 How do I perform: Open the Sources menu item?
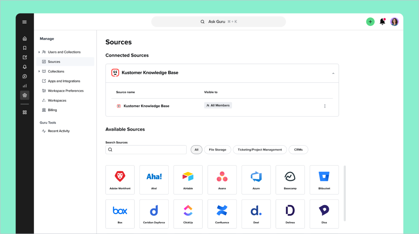(x=54, y=61)
